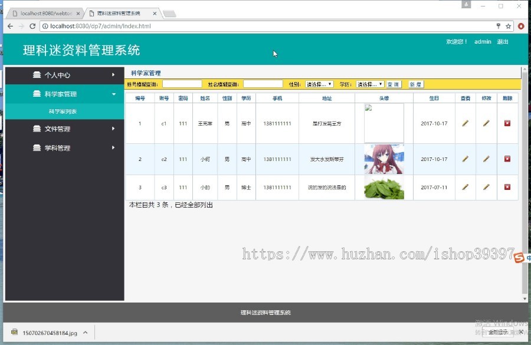Open download item options chevron
The height and width of the screenshot is (345, 531).
(86, 333)
